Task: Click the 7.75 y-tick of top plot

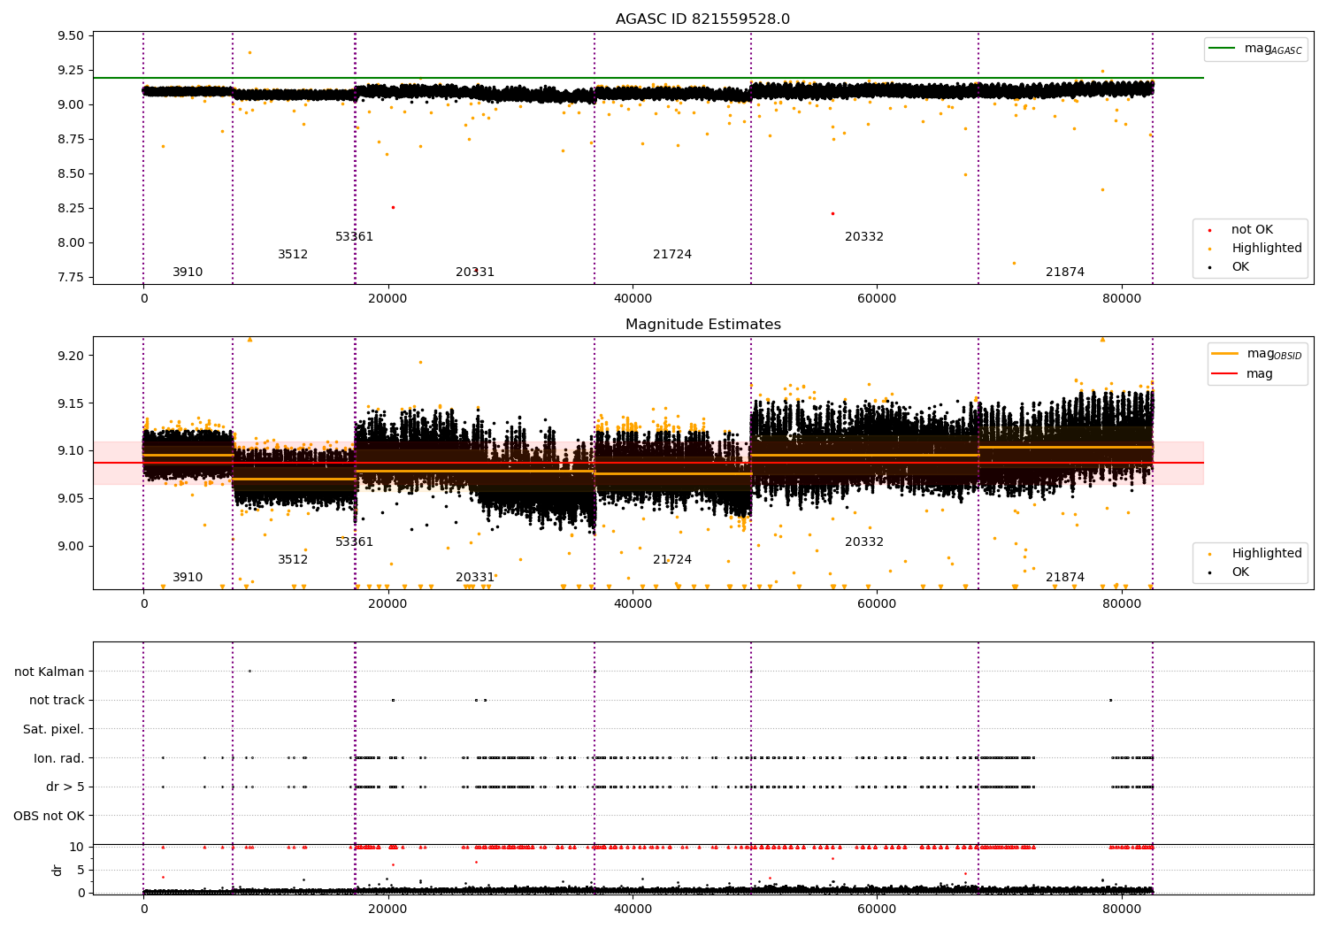Action: click(71, 278)
